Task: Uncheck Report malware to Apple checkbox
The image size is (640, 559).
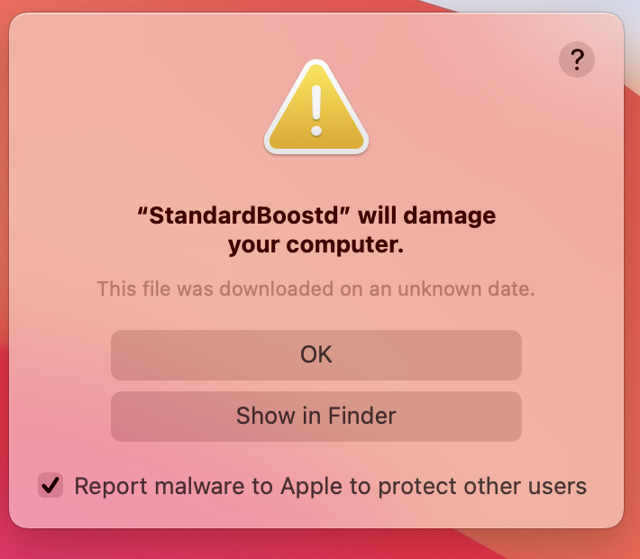Action: click(50, 486)
